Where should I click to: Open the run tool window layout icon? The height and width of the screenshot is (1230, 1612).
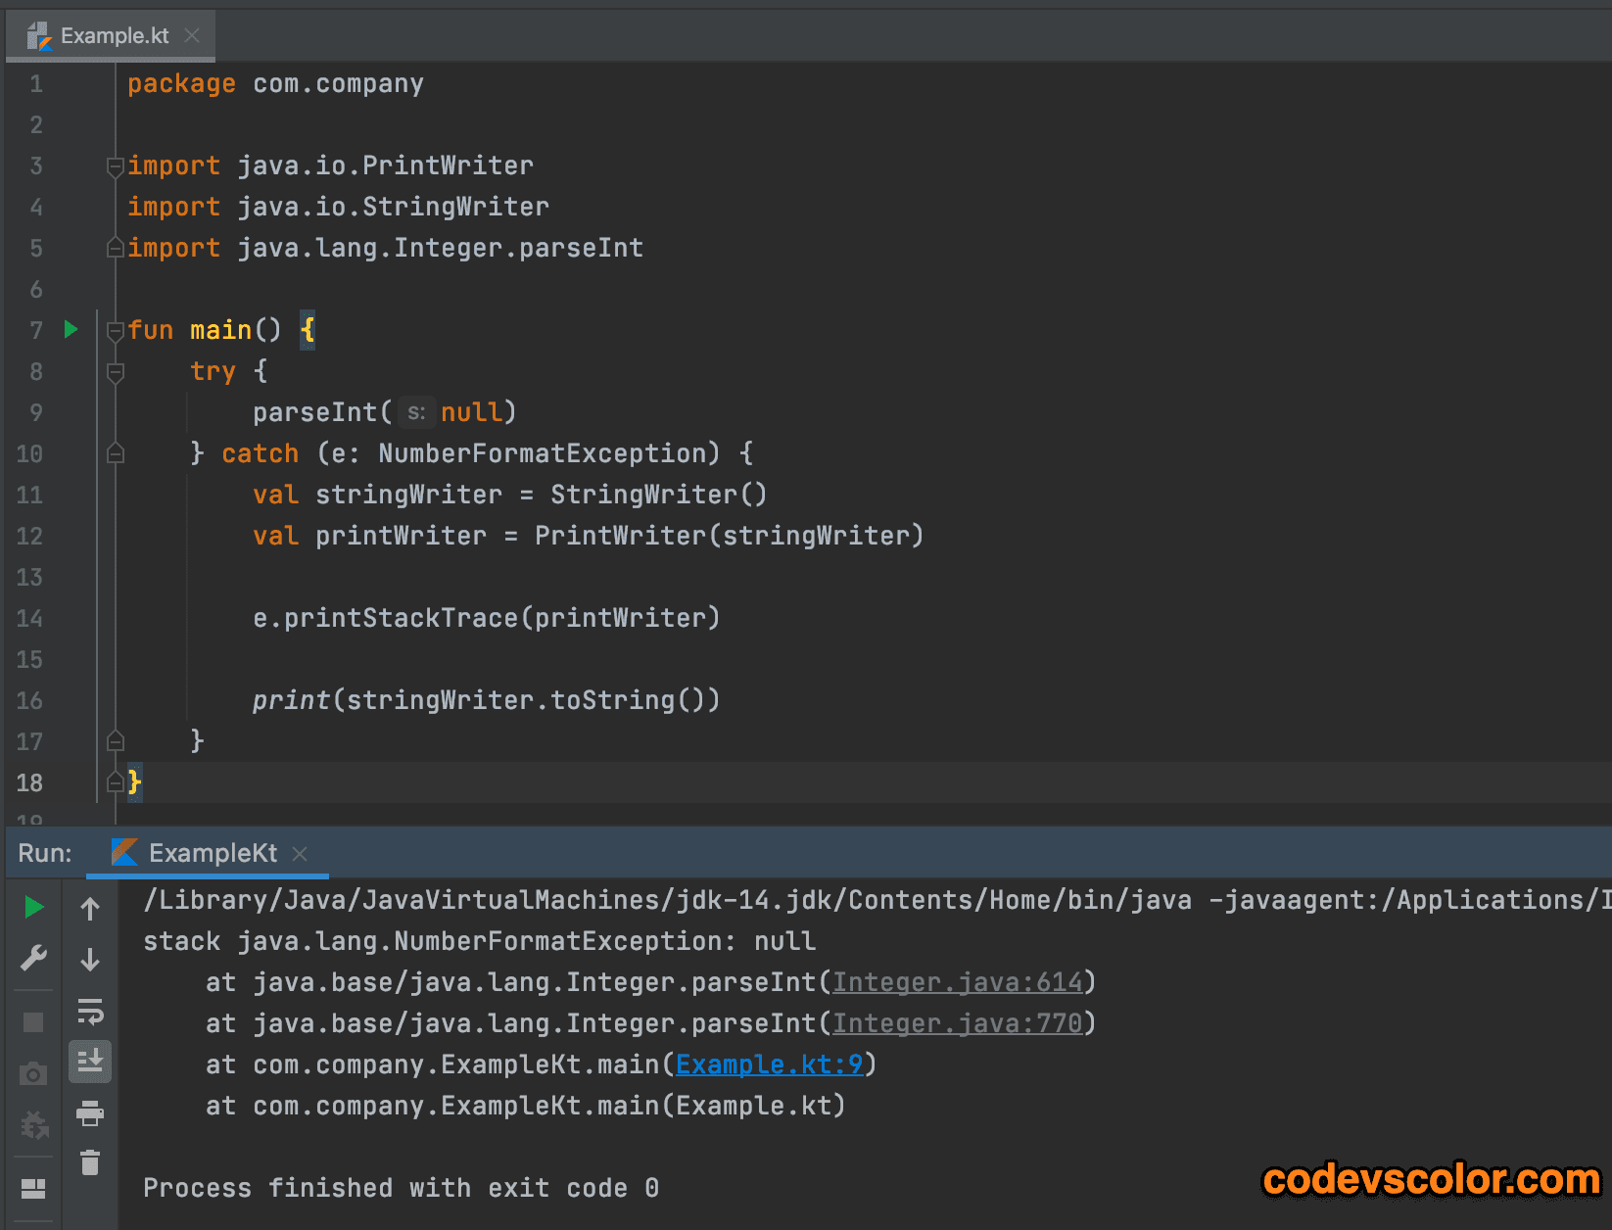click(32, 1189)
